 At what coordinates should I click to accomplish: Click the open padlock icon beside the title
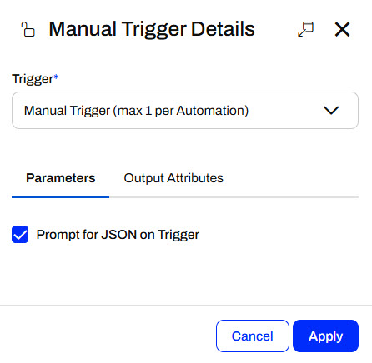[x=28, y=29]
